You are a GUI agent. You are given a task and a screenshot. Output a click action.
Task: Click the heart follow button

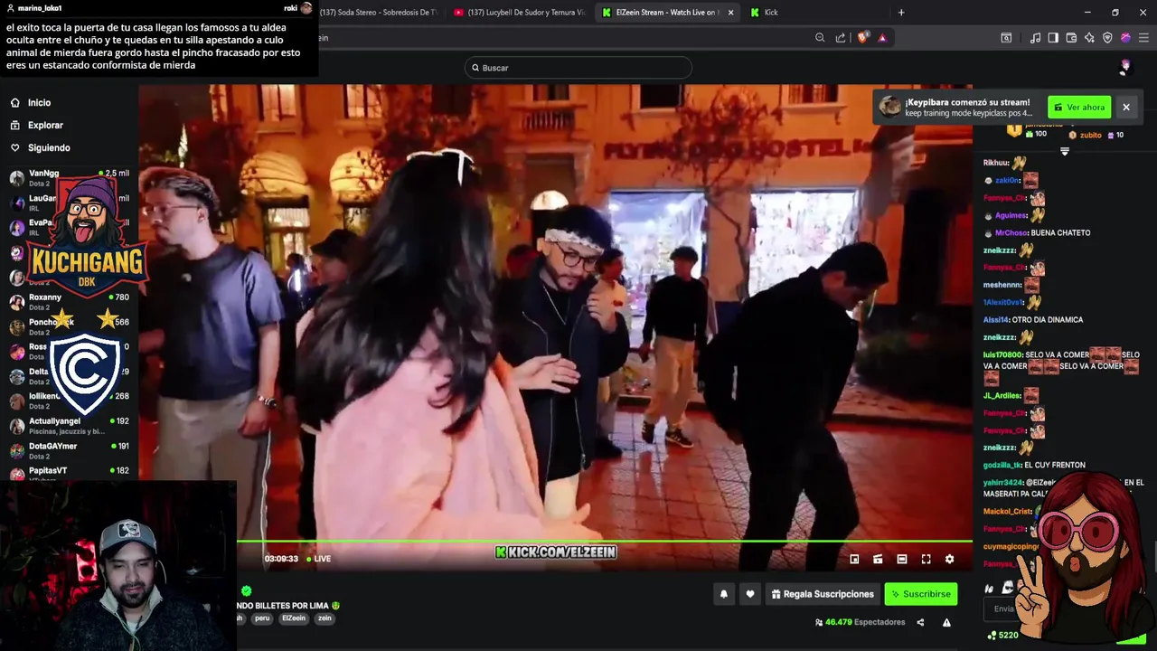click(749, 594)
